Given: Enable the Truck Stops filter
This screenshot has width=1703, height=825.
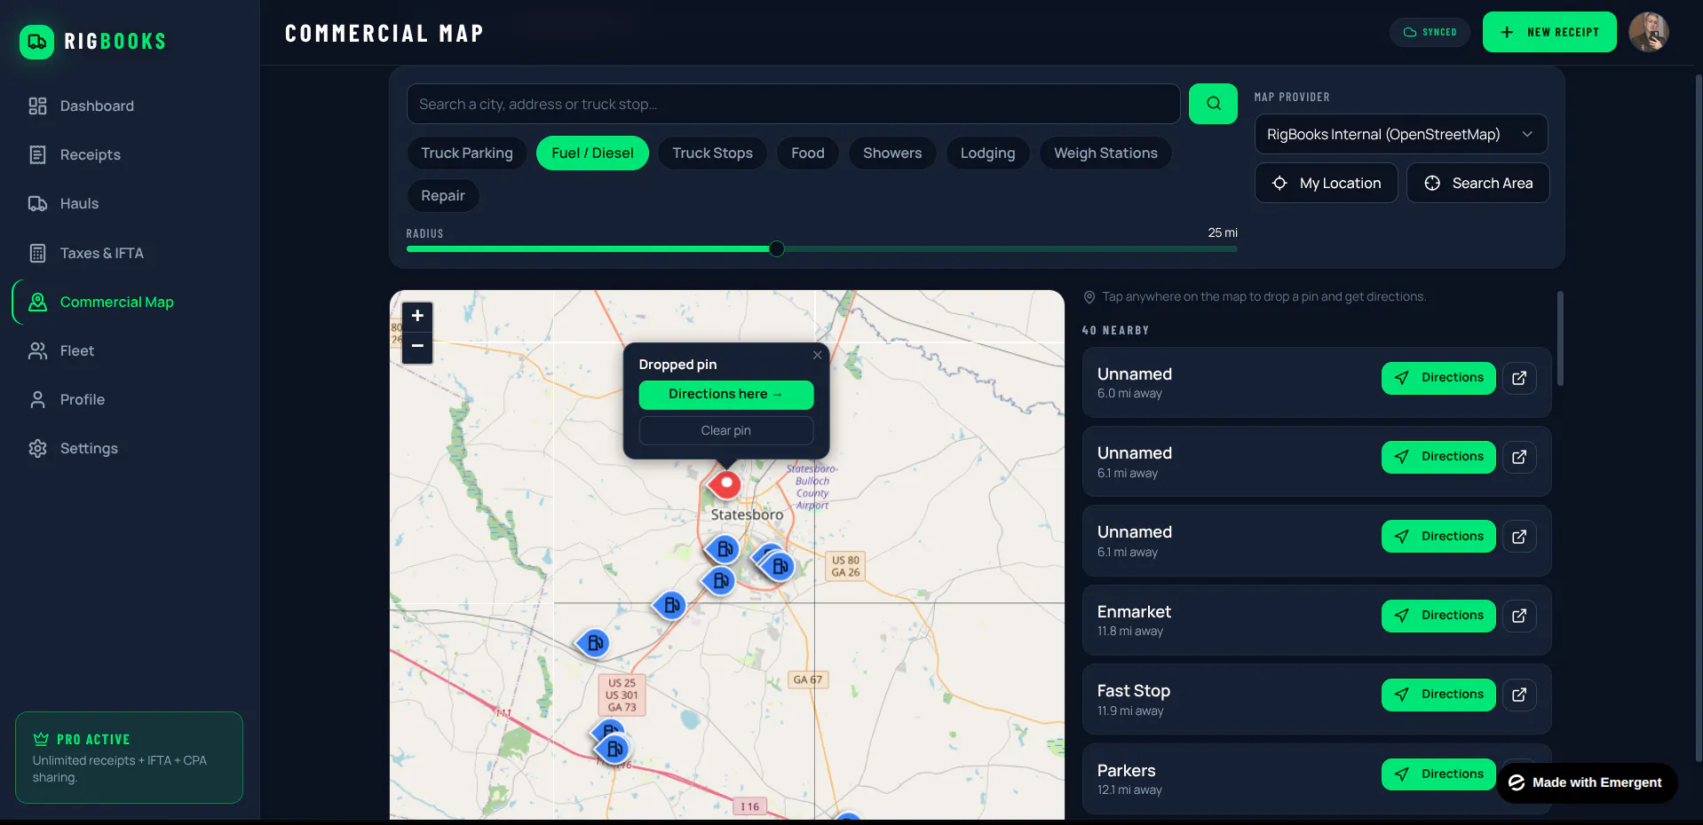Looking at the screenshot, I should (x=712, y=153).
